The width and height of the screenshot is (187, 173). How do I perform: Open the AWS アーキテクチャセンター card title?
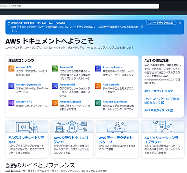[x=116, y=140]
